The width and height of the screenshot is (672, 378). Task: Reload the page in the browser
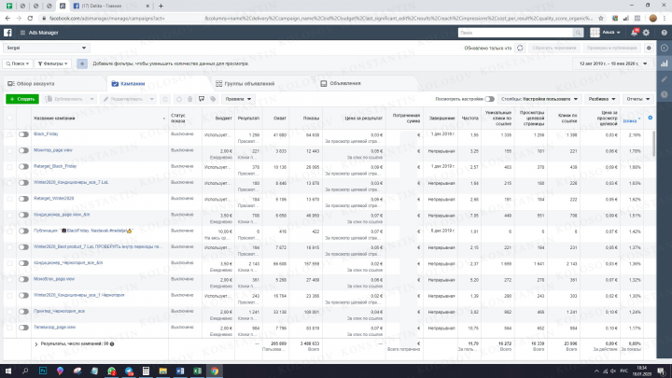tap(30, 19)
